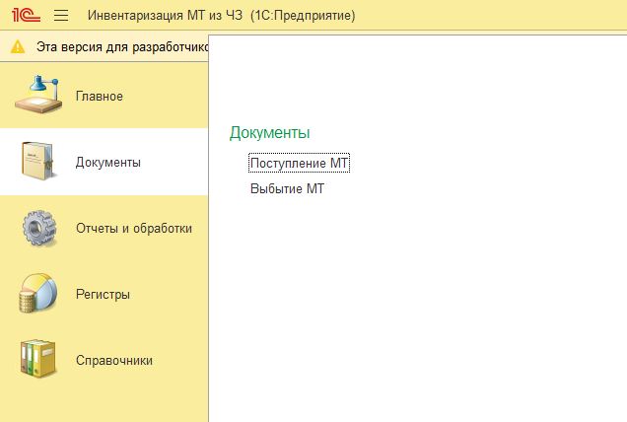The height and width of the screenshot is (422, 627).
Task: Switch to Справочники section label
Action: (x=114, y=360)
